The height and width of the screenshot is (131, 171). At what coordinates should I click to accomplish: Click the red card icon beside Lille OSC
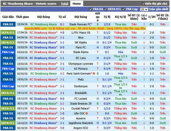[87, 113]
